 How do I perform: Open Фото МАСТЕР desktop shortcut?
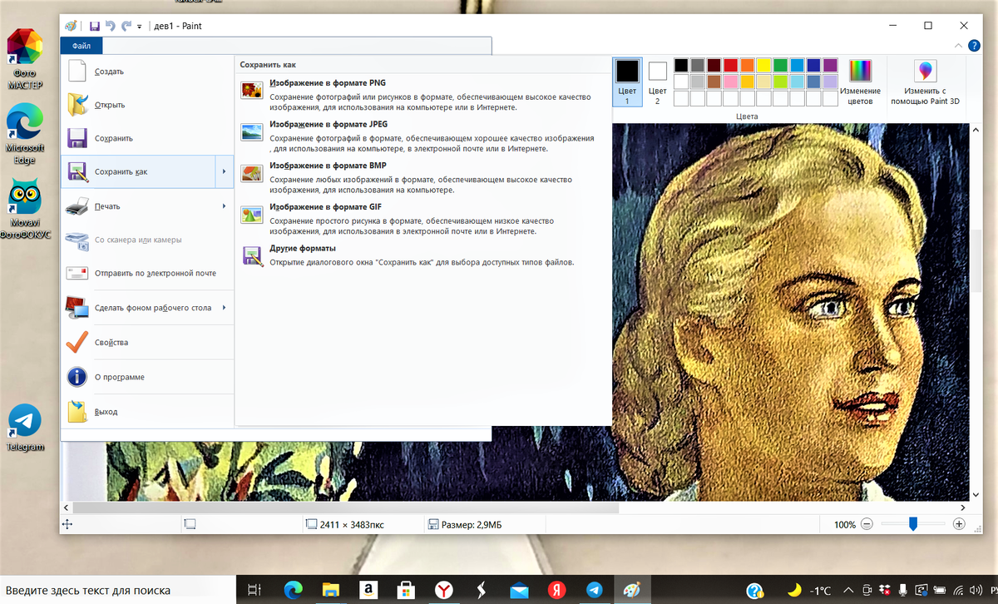pos(25,58)
